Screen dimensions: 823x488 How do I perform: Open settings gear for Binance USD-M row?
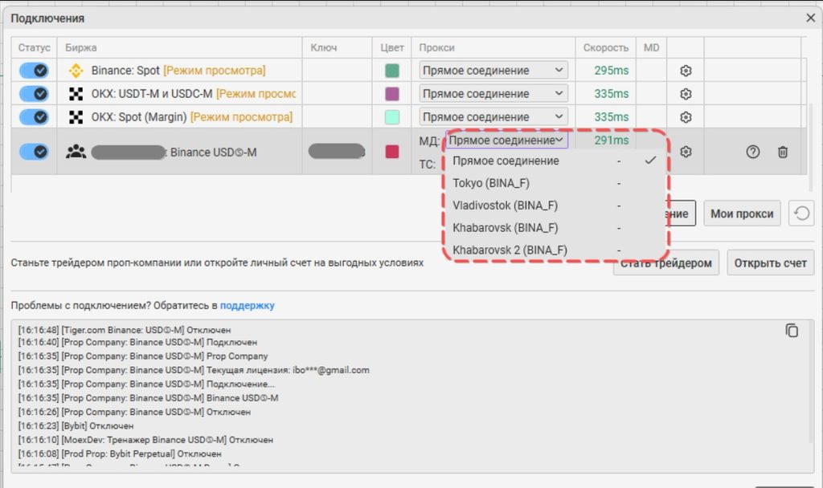click(x=686, y=152)
